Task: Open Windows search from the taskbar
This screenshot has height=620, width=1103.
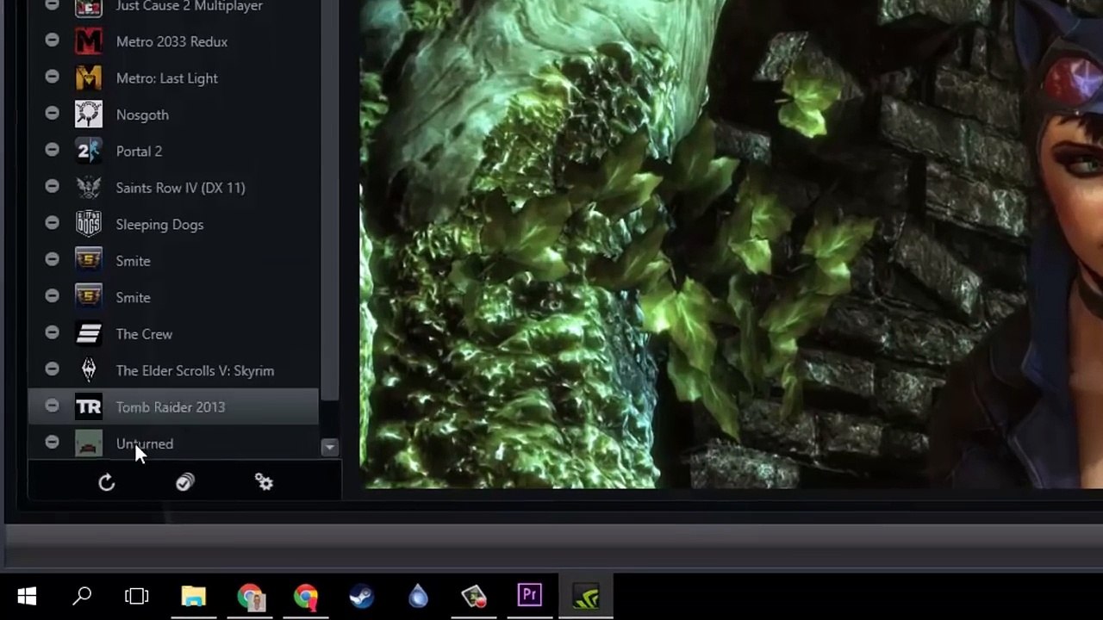Action: point(82,596)
